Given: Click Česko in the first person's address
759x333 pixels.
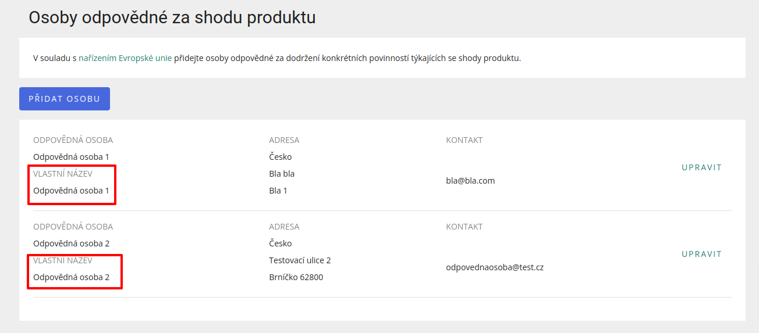Looking at the screenshot, I should click(x=281, y=157).
